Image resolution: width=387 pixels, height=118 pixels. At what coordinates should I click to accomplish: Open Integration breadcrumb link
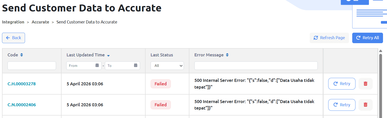(13, 22)
